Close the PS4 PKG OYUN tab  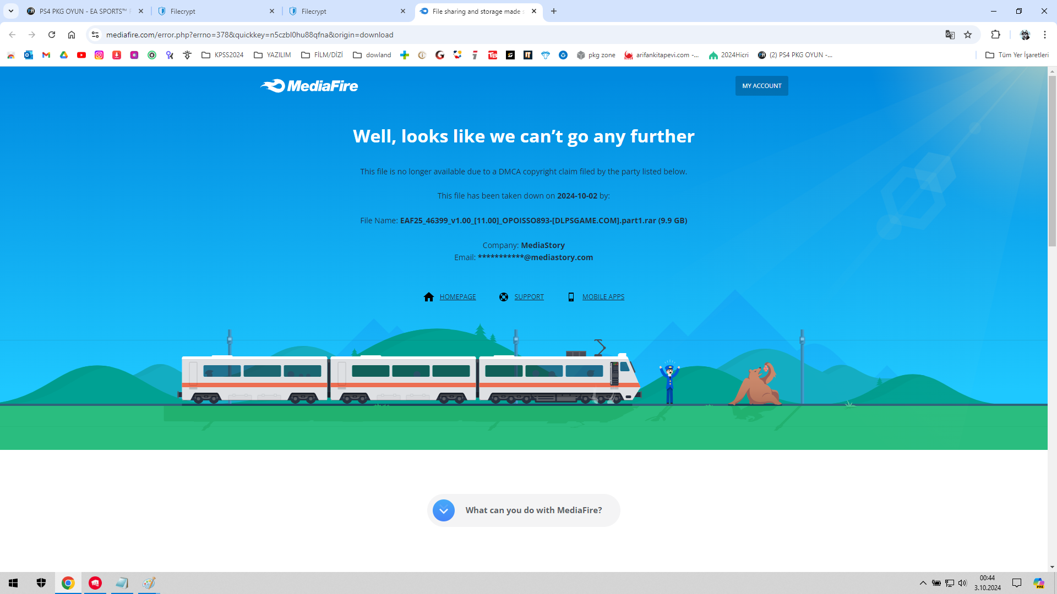pos(141,11)
